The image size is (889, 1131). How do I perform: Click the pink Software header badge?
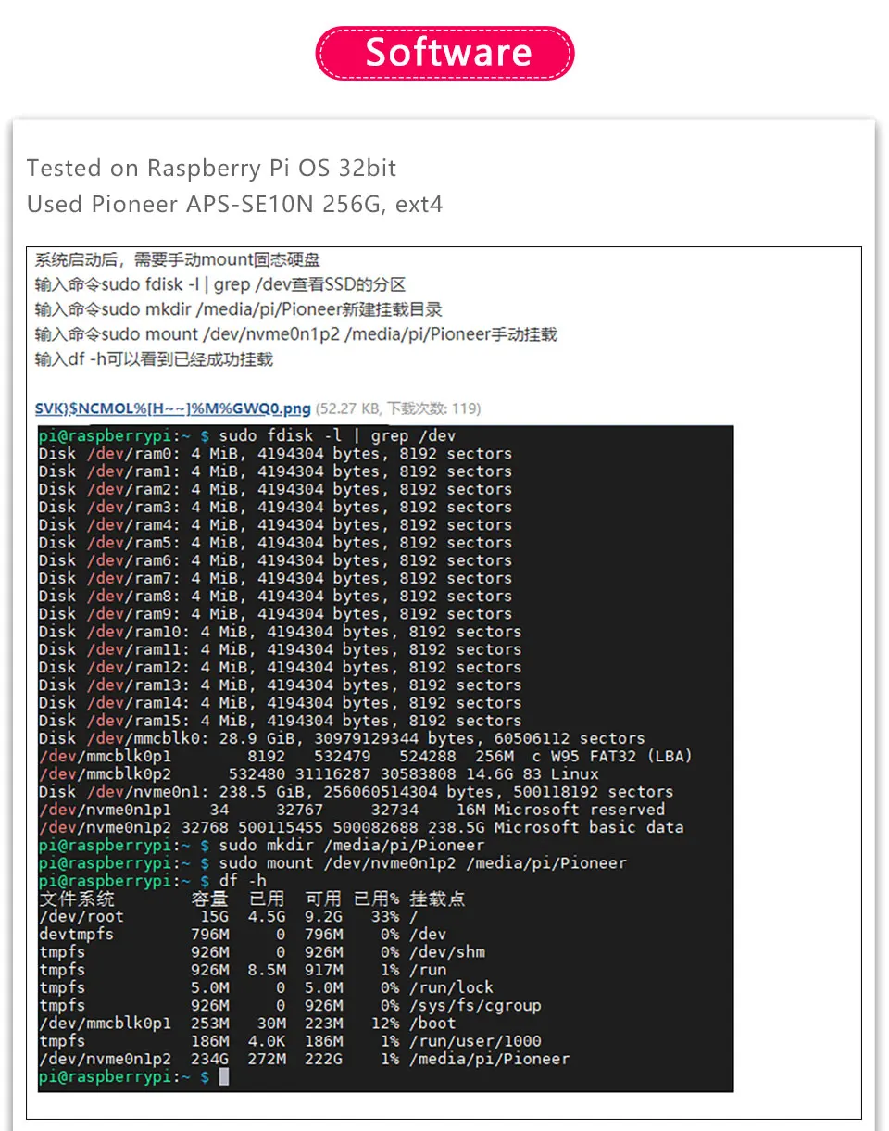click(444, 53)
